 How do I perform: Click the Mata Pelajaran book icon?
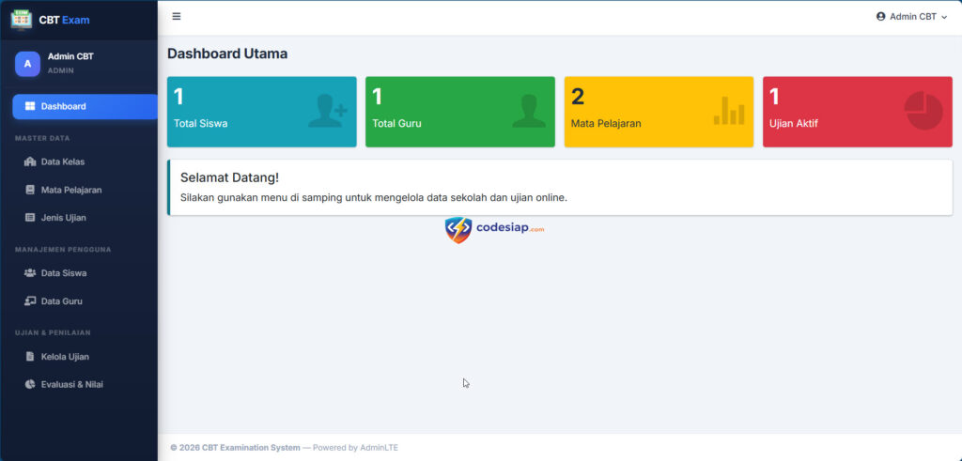30,190
